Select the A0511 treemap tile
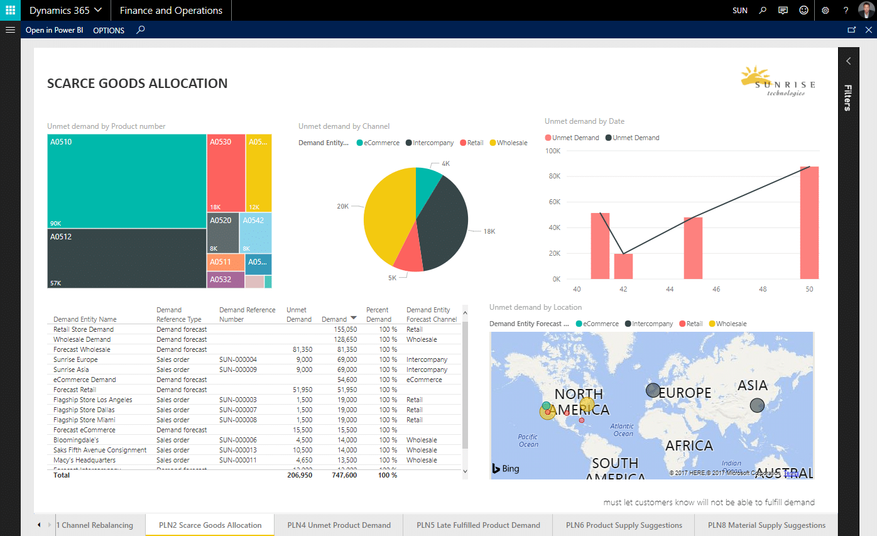 click(226, 262)
